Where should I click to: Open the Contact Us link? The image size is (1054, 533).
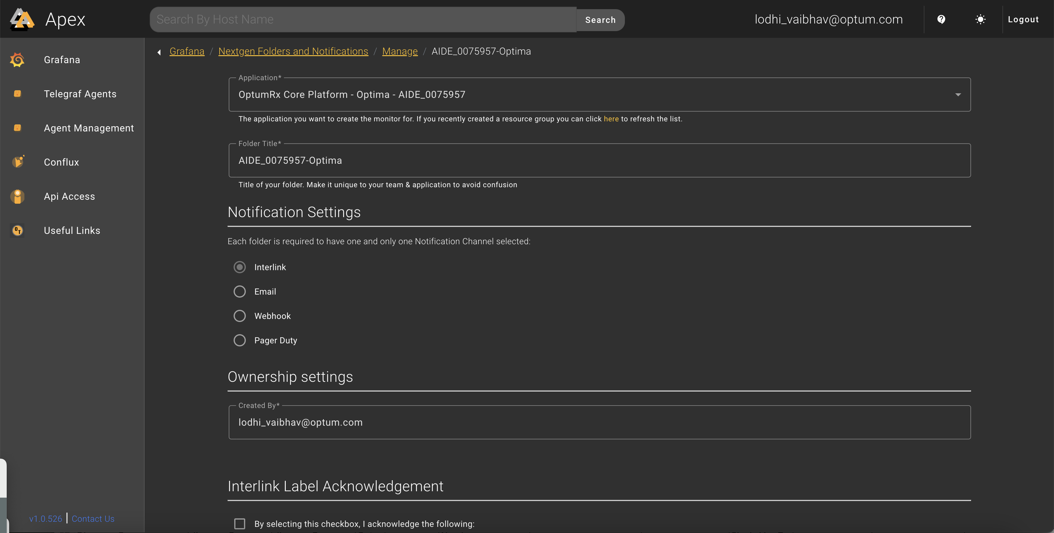pyautogui.click(x=93, y=518)
